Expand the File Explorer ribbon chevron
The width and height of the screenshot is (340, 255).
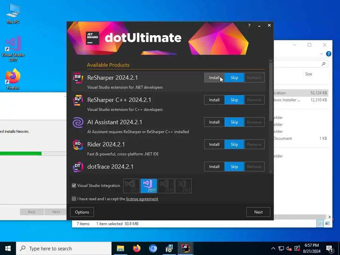(321, 54)
